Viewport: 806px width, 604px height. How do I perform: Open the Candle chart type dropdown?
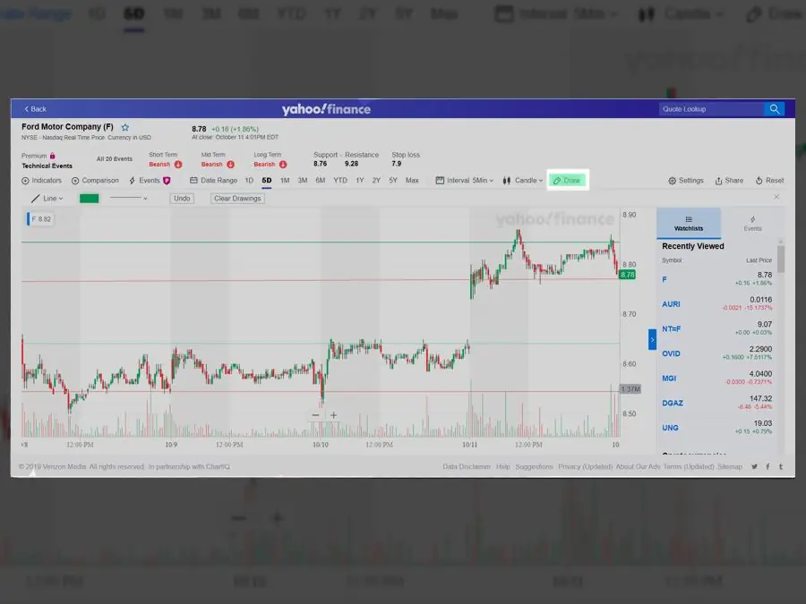(523, 181)
